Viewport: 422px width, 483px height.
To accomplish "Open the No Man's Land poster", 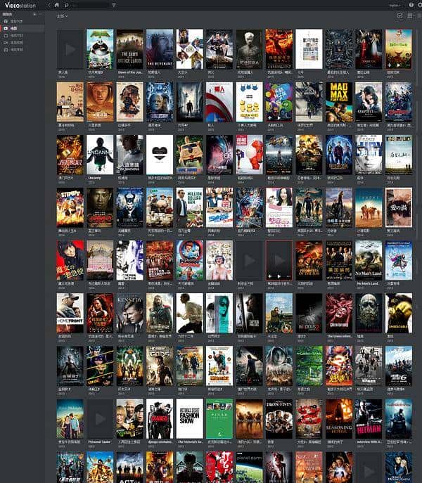I will click(369, 260).
